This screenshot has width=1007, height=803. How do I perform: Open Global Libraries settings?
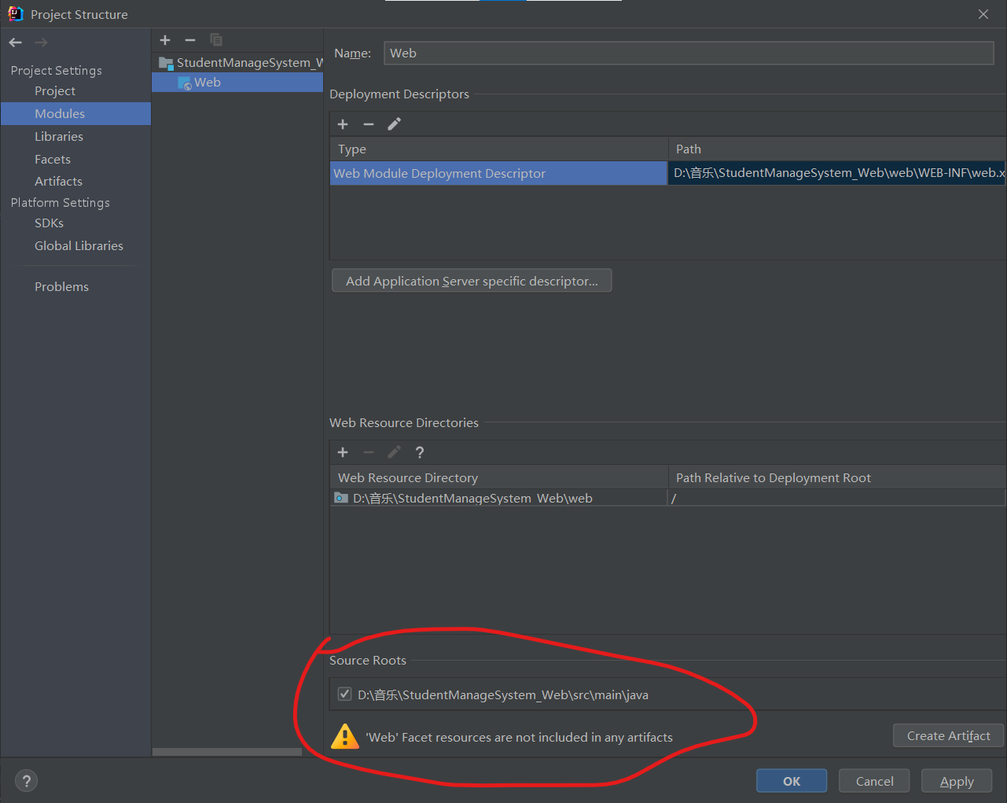pos(79,246)
